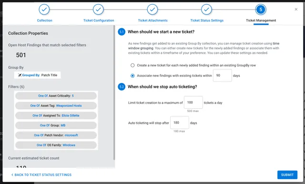
Task: Open the Collection step label
Action: [x=44, y=20]
